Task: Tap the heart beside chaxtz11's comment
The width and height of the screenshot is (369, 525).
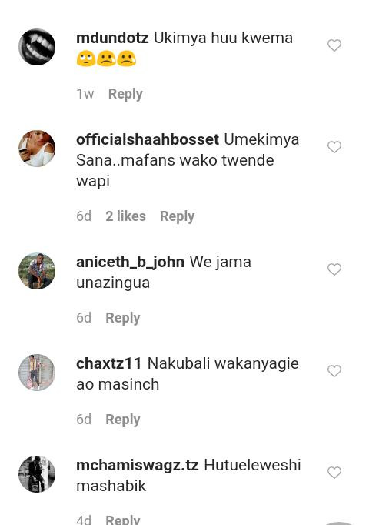Action: (334, 370)
